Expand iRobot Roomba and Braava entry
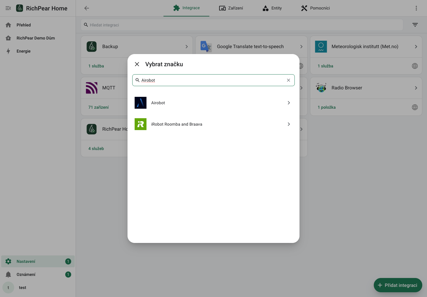 pos(213,124)
